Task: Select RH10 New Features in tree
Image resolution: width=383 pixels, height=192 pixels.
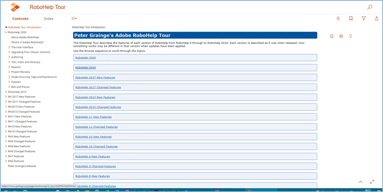Action: coord(20,127)
